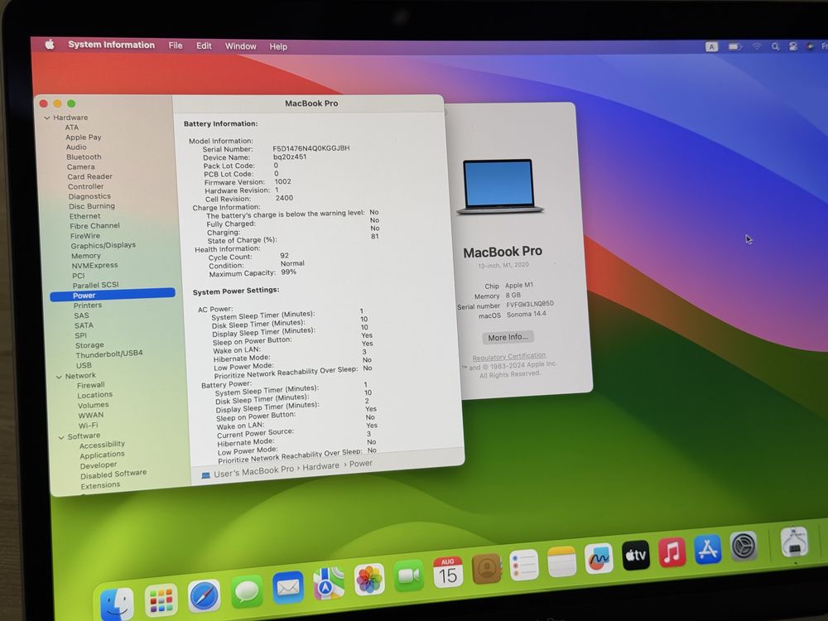Open Maps app in Dock
This screenshot has height=621, width=828.
point(329,584)
